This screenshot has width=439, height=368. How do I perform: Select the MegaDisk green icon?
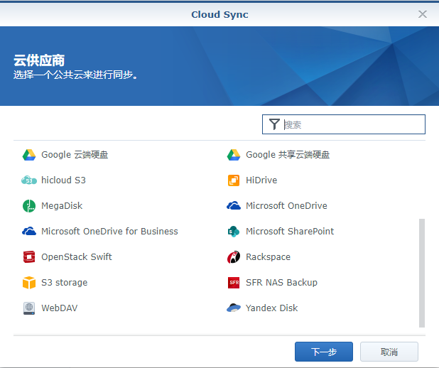point(29,206)
